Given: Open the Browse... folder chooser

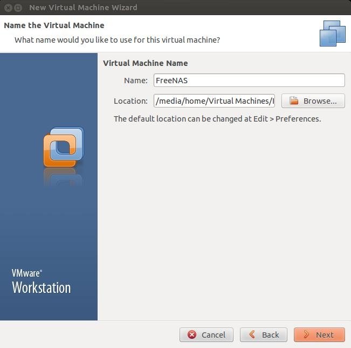Looking at the screenshot, I should pyautogui.click(x=313, y=101).
